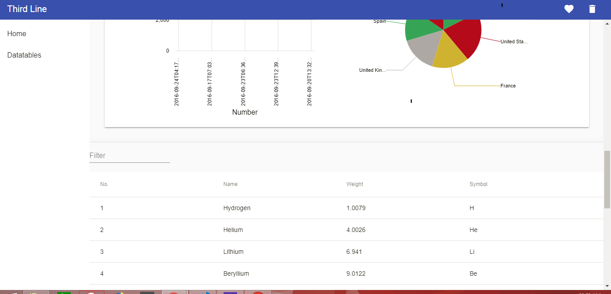The width and height of the screenshot is (611, 294).
Task: Click the No. column header
Action: (104, 184)
